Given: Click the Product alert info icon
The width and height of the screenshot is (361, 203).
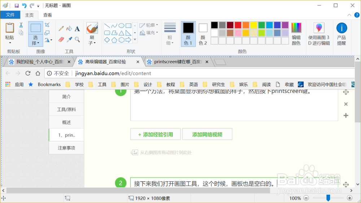Looking at the screenshot, I should tap(342, 28).
